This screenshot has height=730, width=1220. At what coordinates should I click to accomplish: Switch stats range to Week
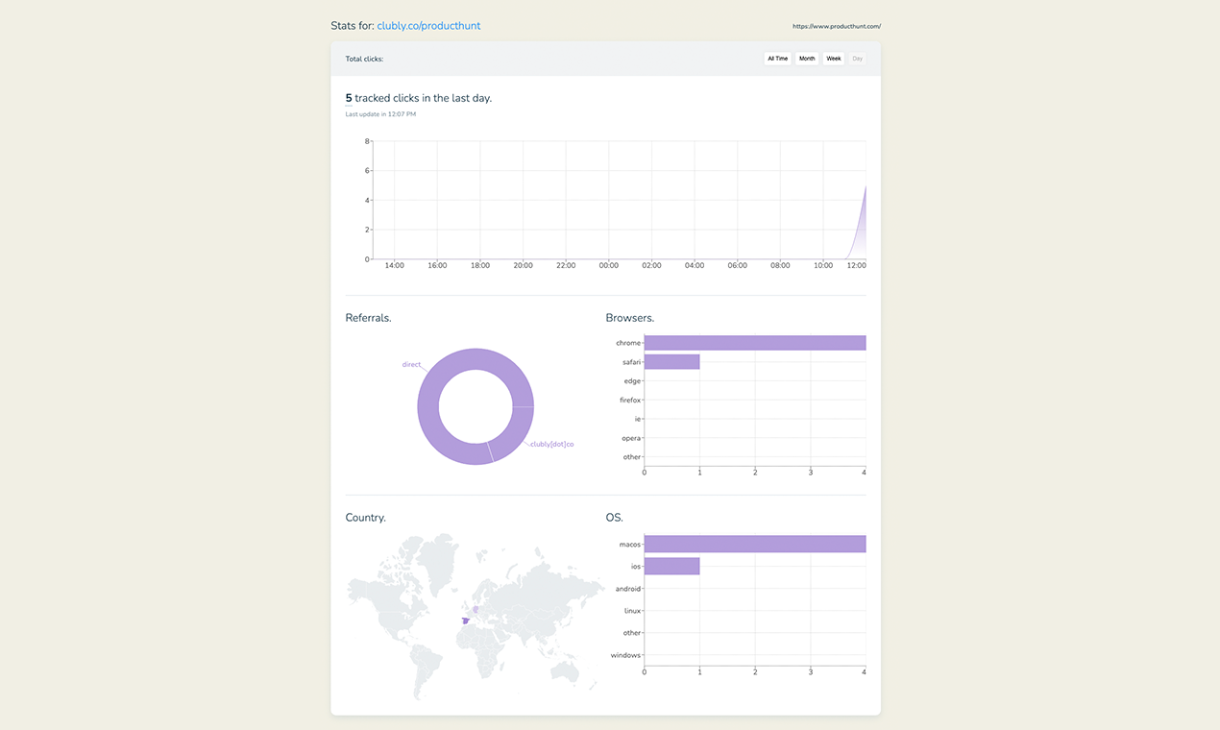click(x=834, y=59)
